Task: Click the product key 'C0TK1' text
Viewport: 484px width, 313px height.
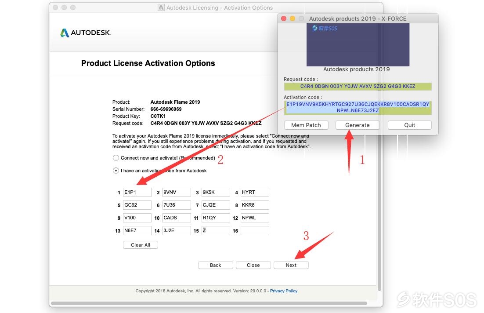Action: click(x=158, y=116)
